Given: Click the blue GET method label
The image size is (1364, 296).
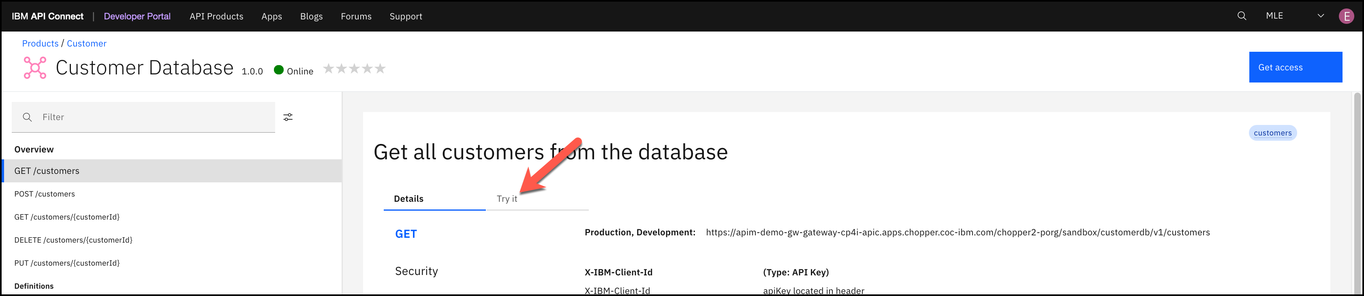Looking at the screenshot, I should tap(406, 234).
